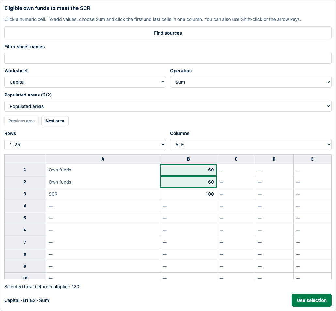Open the Columns dropdown showing A–E
336x311 pixels.
click(251, 144)
